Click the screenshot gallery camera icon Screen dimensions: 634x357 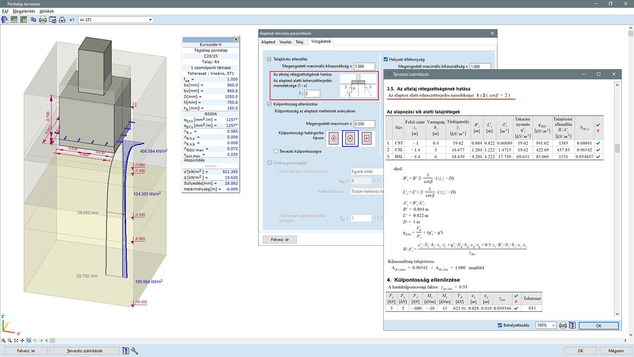(x=53, y=20)
